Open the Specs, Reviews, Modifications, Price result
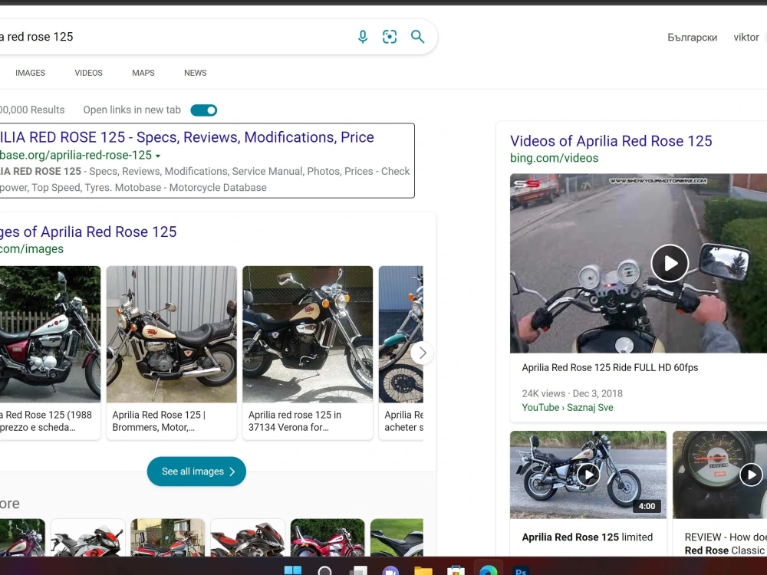Image resolution: width=767 pixels, height=575 pixels. (x=187, y=137)
